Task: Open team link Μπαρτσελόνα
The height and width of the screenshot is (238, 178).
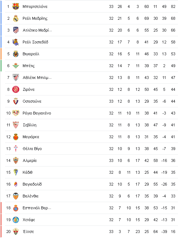Action: click(x=35, y=6)
